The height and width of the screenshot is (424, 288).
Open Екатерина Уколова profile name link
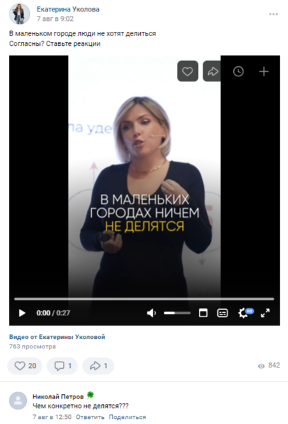click(68, 9)
